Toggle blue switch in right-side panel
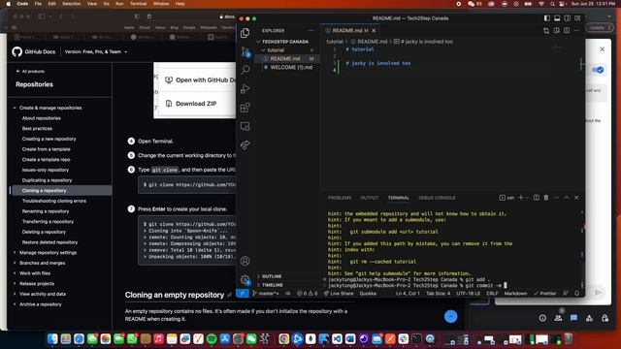Screen dimensions: 621x349 point(598,70)
